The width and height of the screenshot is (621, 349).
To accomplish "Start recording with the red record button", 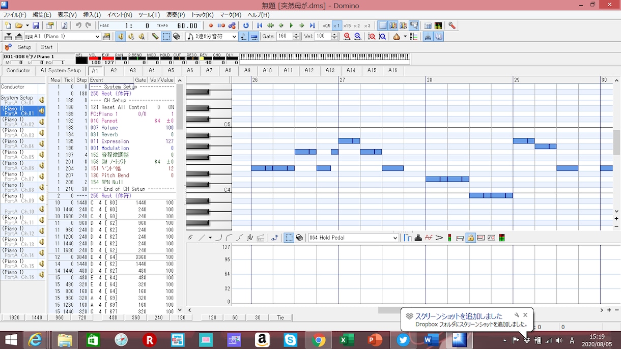I will (211, 25).
